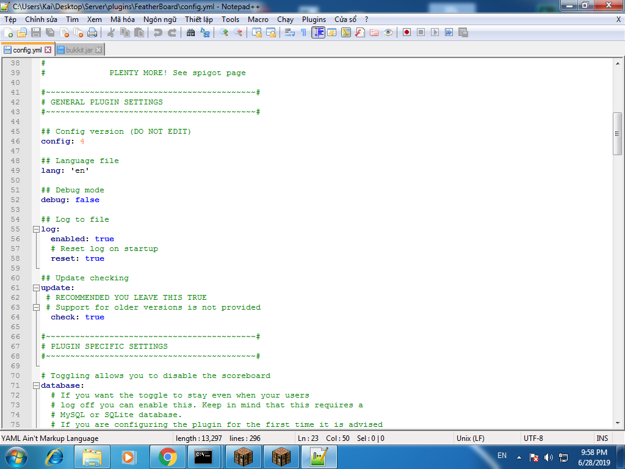
Task: Click the macro playback button
Action: [435, 33]
